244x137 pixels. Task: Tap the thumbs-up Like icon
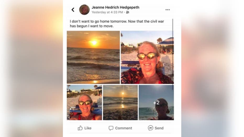pyautogui.click(x=80, y=128)
